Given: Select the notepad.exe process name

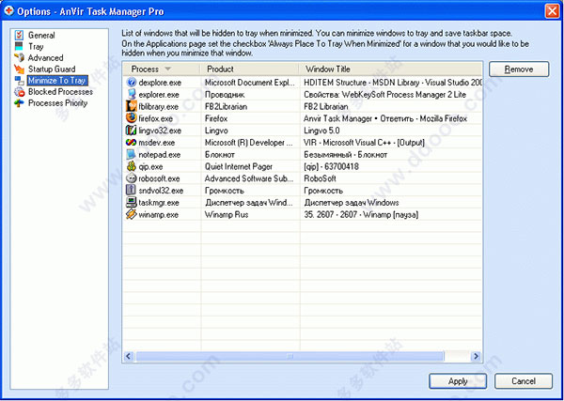Looking at the screenshot, I should point(160,155).
